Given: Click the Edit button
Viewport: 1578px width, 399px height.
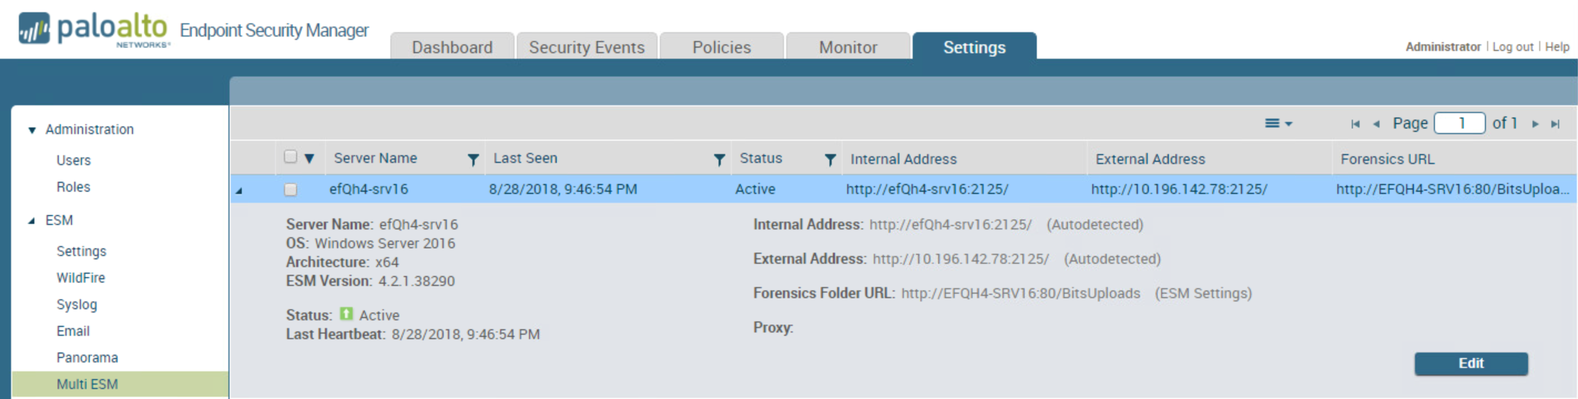Looking at the screenshot, I should pos(1470,364).
